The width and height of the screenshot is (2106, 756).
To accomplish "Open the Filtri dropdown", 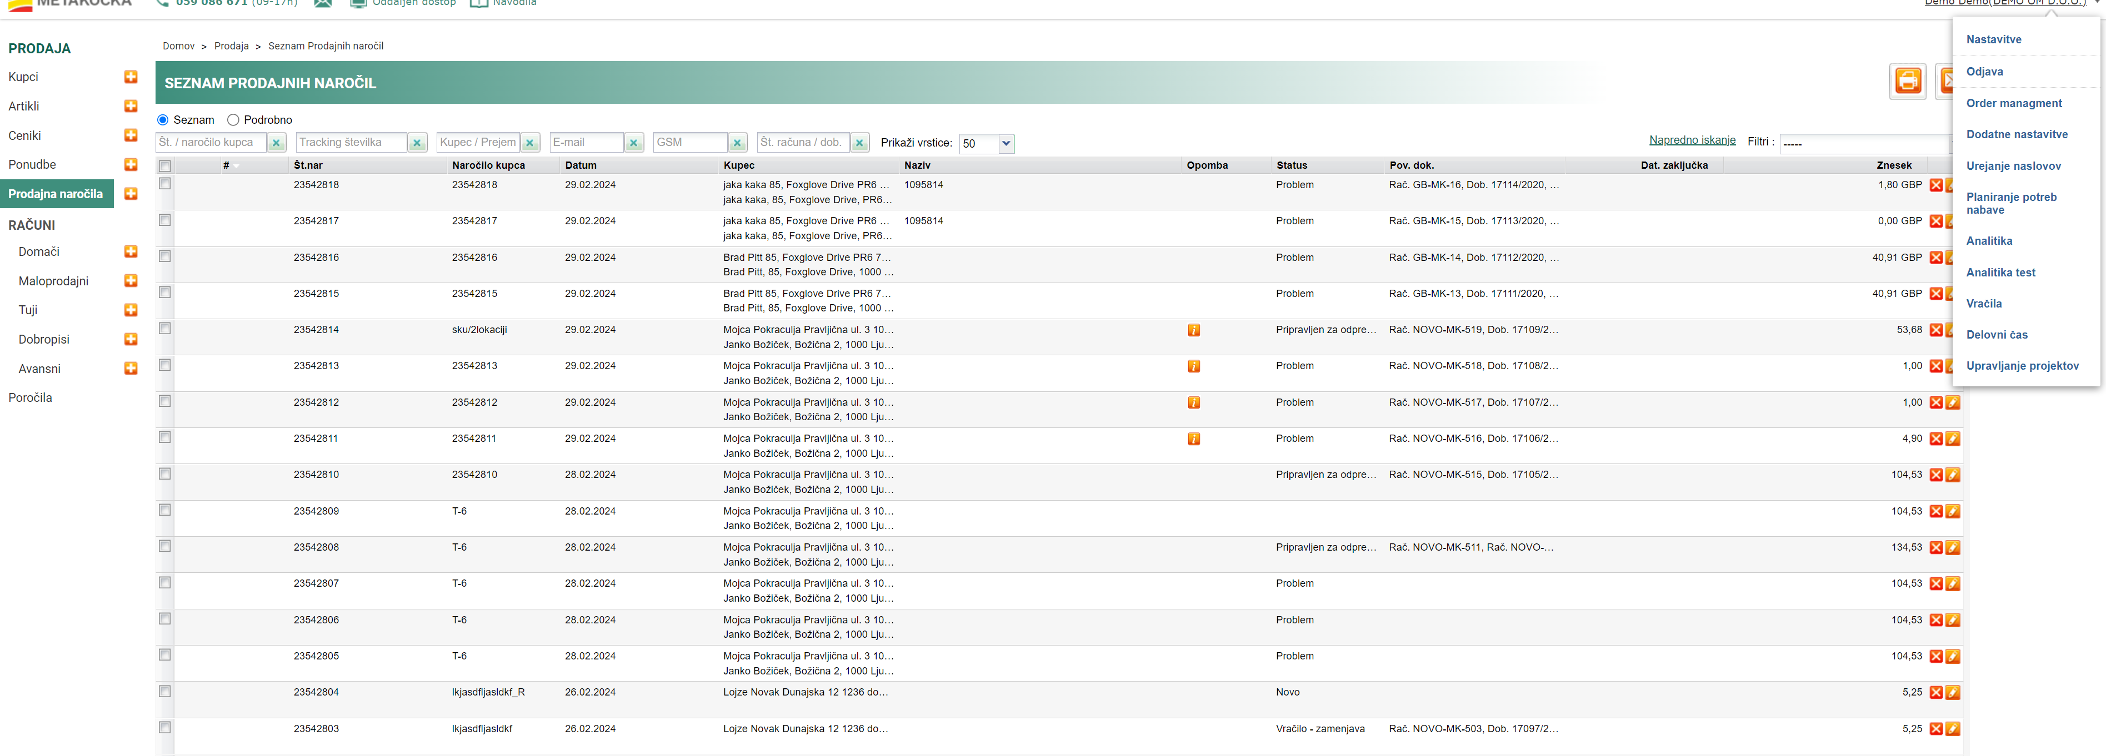I will [1864, 143].
